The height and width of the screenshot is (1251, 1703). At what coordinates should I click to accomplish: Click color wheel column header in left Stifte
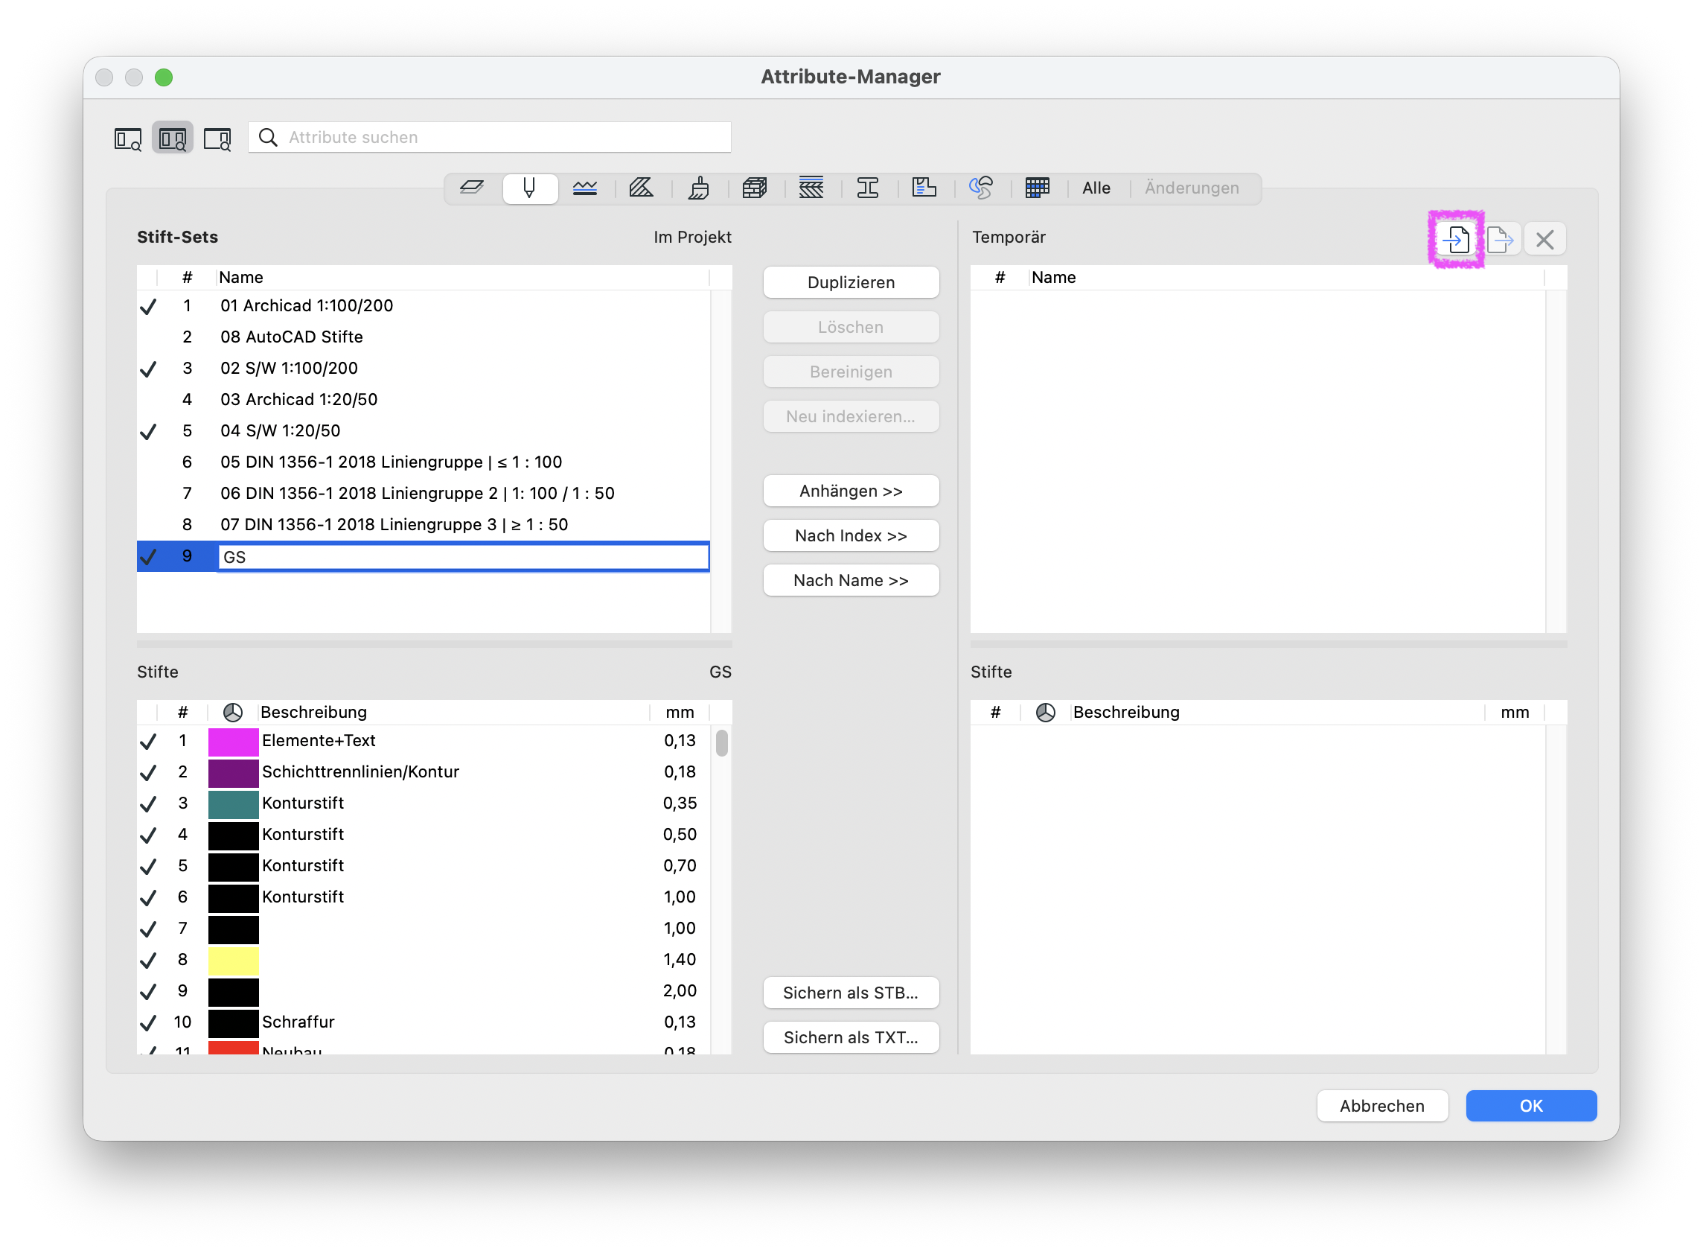[x=233, y=713]
